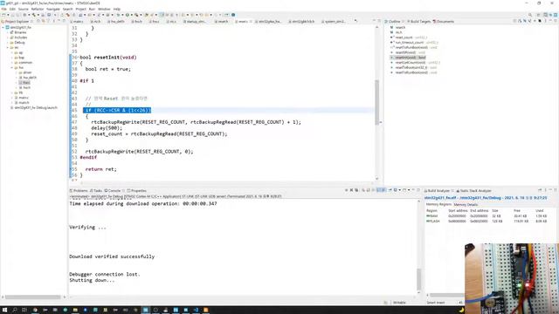The image size is (559, 314).
Task: Click the Outline sort icon
Action: pos(520,21)
